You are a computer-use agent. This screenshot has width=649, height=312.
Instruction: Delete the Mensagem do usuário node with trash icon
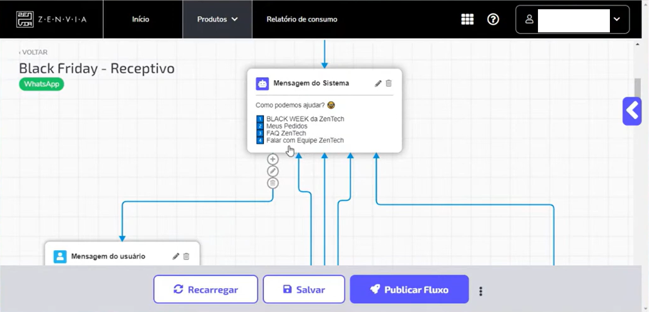[x=186, y=256]
